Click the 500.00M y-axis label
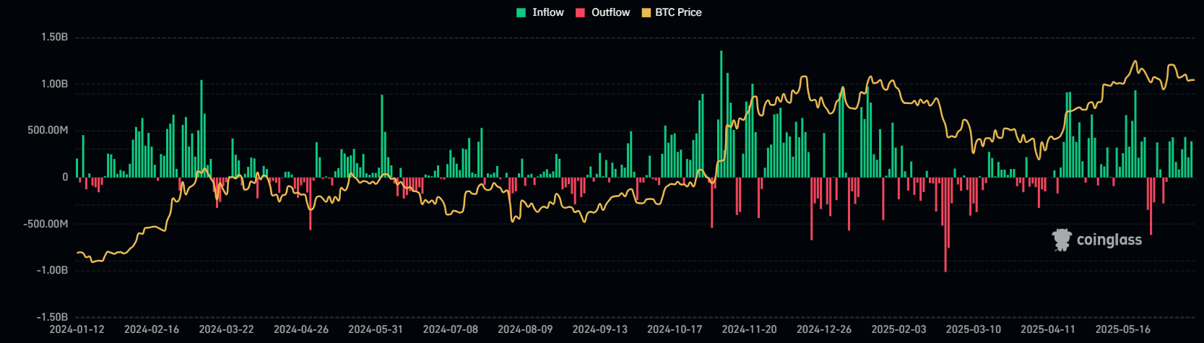The image size is (1204, 343). point(48,130)
